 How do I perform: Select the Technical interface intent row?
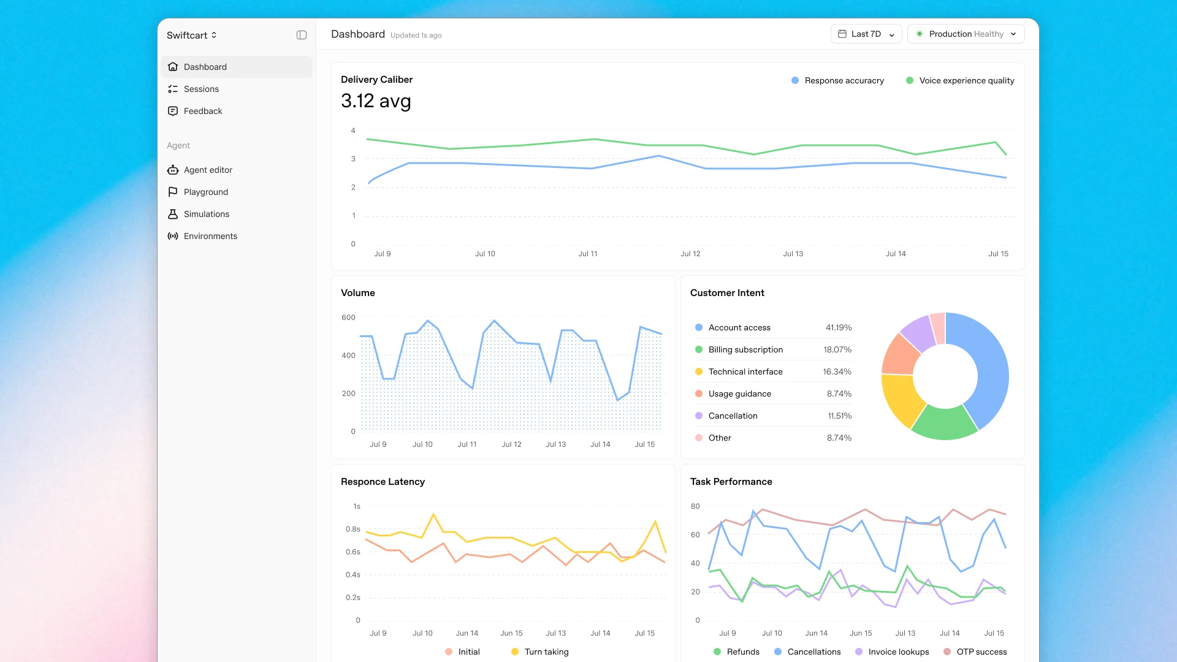tap(773, 371)
